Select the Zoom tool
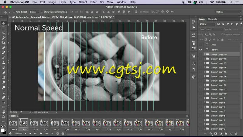The image size is (243, 137). [x=4, y=117]
